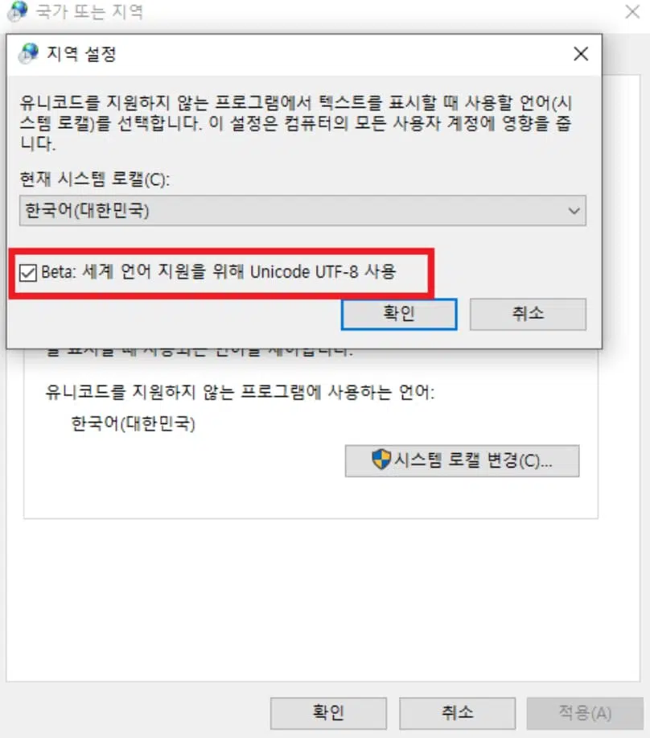Screen dimensions: 650x738
Task: Click 확인 at the bottom of 국가 또는 지역
Action: tap(328, 713)
